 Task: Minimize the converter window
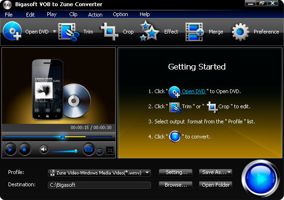point(250,3)
